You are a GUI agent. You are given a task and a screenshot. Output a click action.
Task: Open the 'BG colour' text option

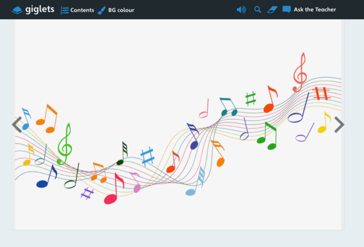coord(121,10)
